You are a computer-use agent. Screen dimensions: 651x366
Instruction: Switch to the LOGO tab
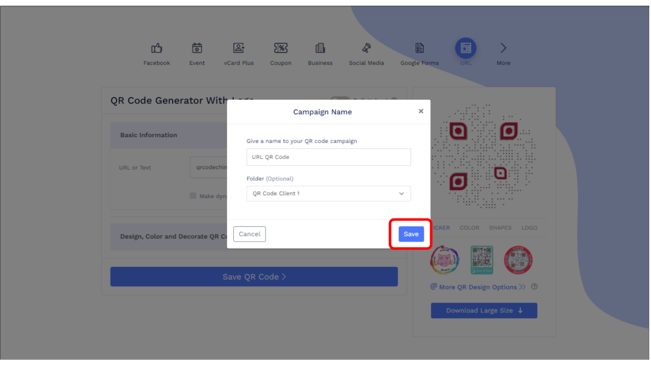click(x=530, y=228)
